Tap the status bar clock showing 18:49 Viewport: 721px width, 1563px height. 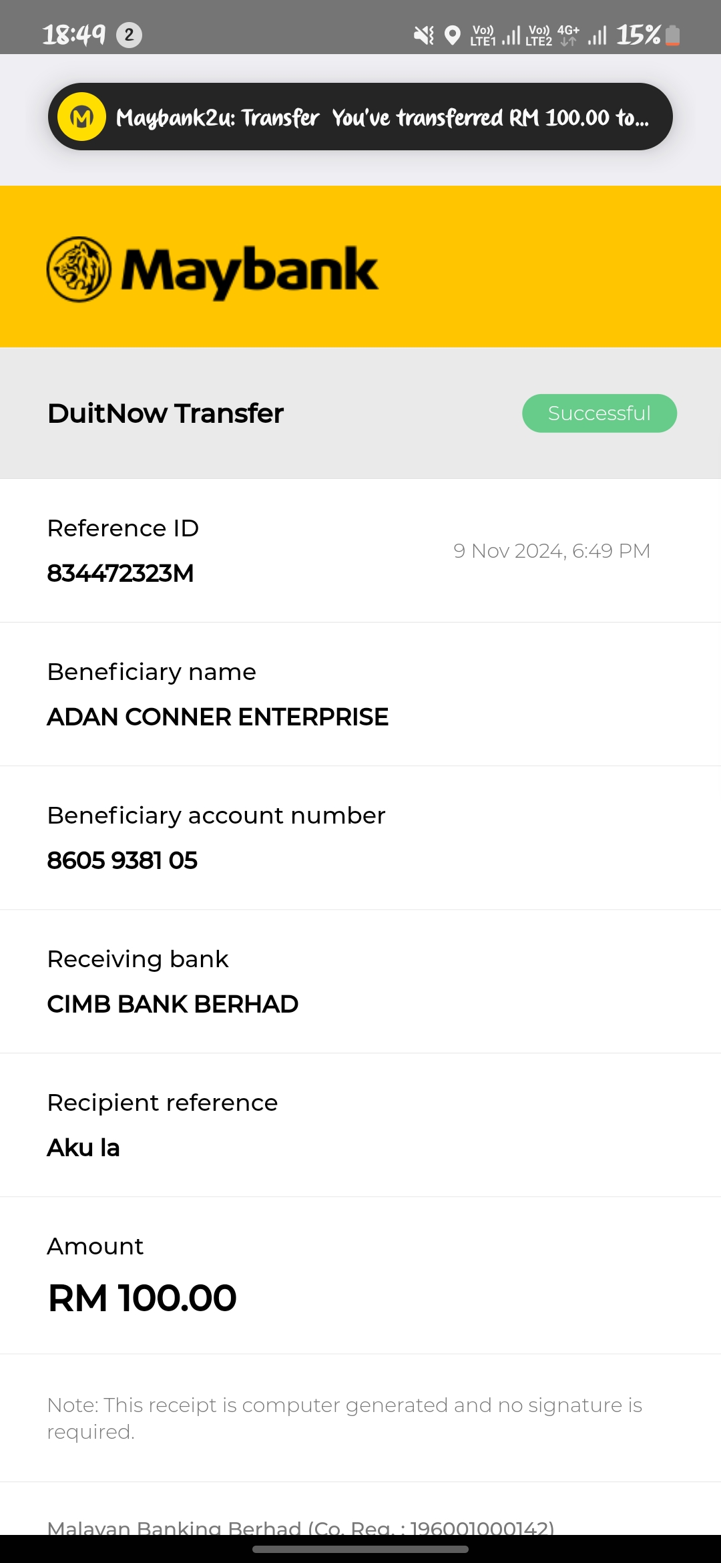coord(73,35)
